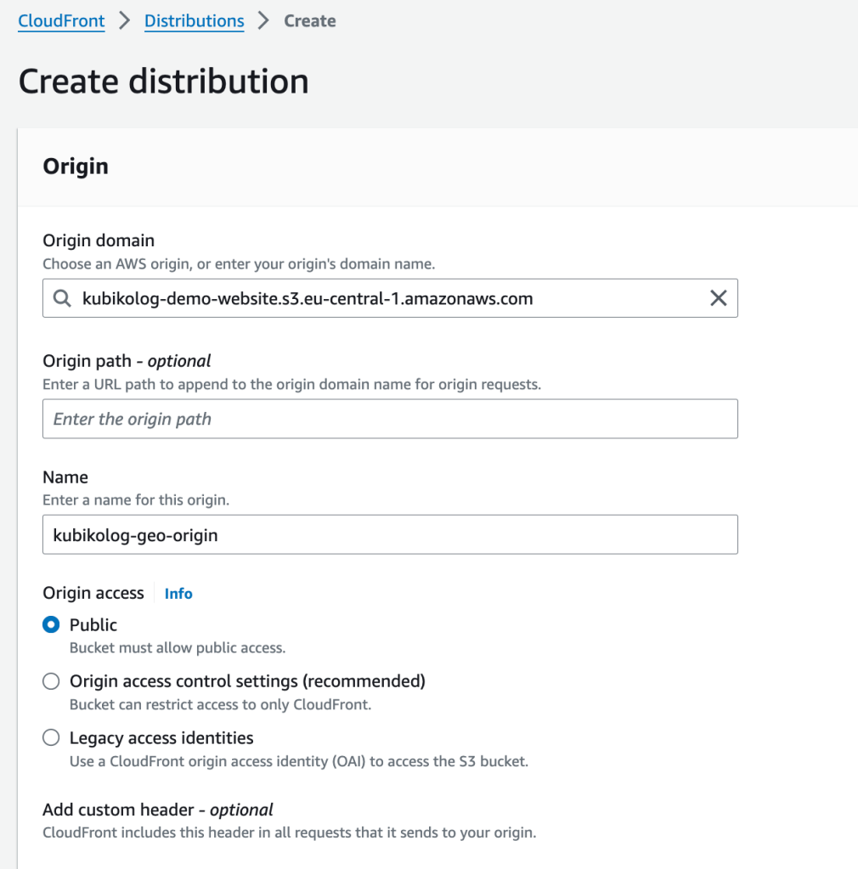Image resolution: width=858 pixels, height=869 pixels.
Task: Open the Info link beside Origin access
Action: (x=178, y=594)
